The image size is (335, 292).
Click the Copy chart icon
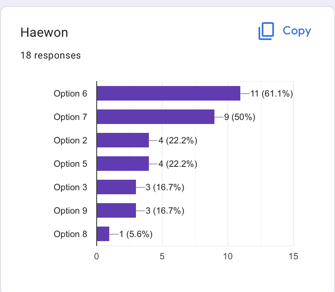pos(266,31)
